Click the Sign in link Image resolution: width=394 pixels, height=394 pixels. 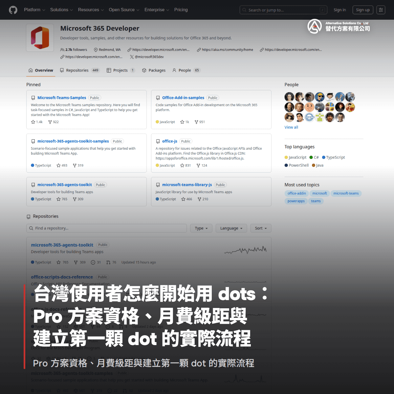click(340, 10)
